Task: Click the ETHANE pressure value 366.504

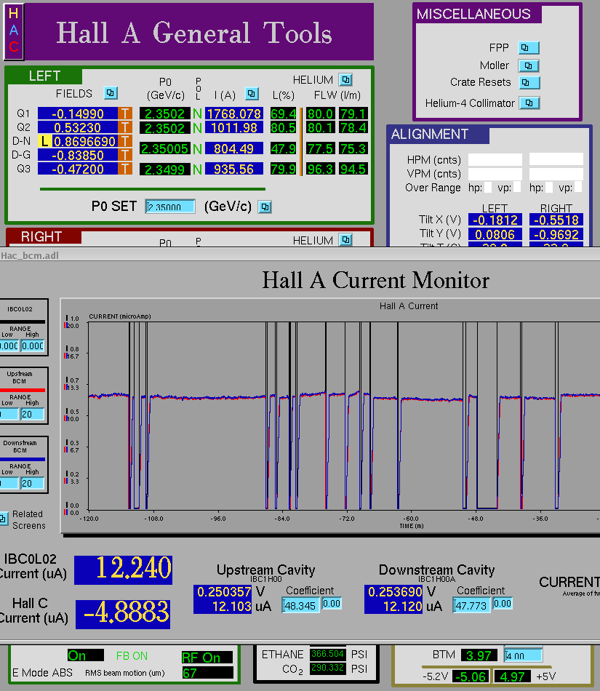Action: click(327, 654)
